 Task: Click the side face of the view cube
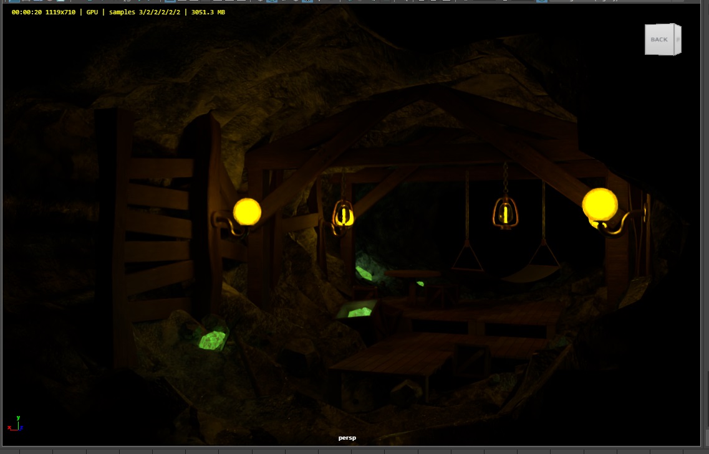click(678, 39)
